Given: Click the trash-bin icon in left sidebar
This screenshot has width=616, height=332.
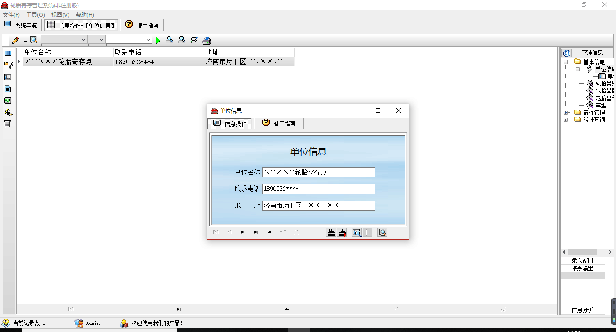Looking at the screenshot, I should 8,124.
